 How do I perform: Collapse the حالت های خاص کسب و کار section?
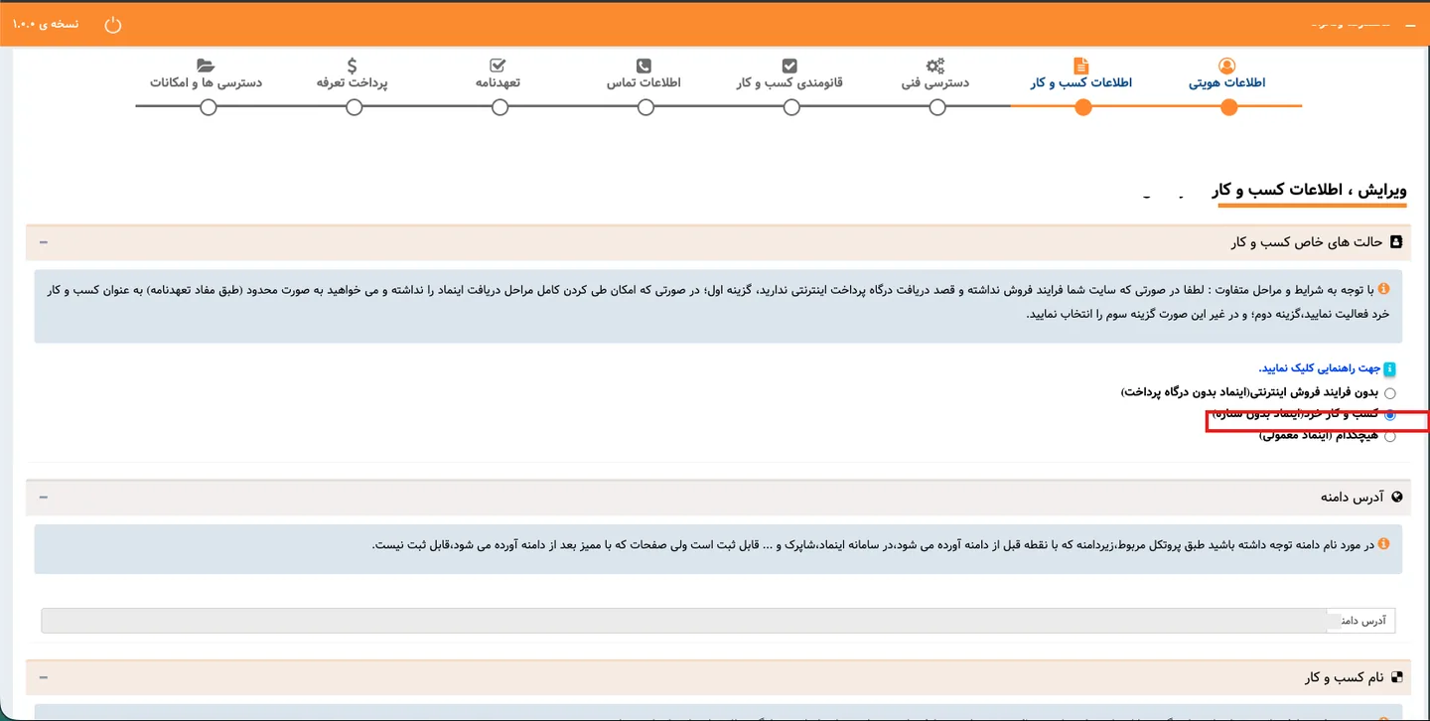pyautogui.click(x=44, y=242)
